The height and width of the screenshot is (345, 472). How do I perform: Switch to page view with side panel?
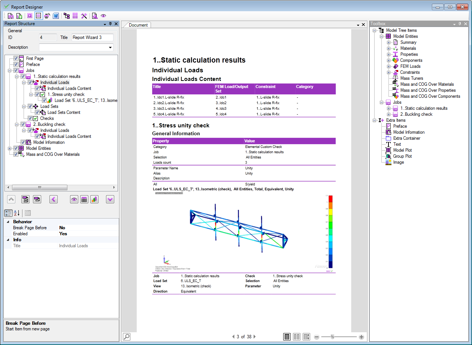pyautogui.click(x=306, y=337)
